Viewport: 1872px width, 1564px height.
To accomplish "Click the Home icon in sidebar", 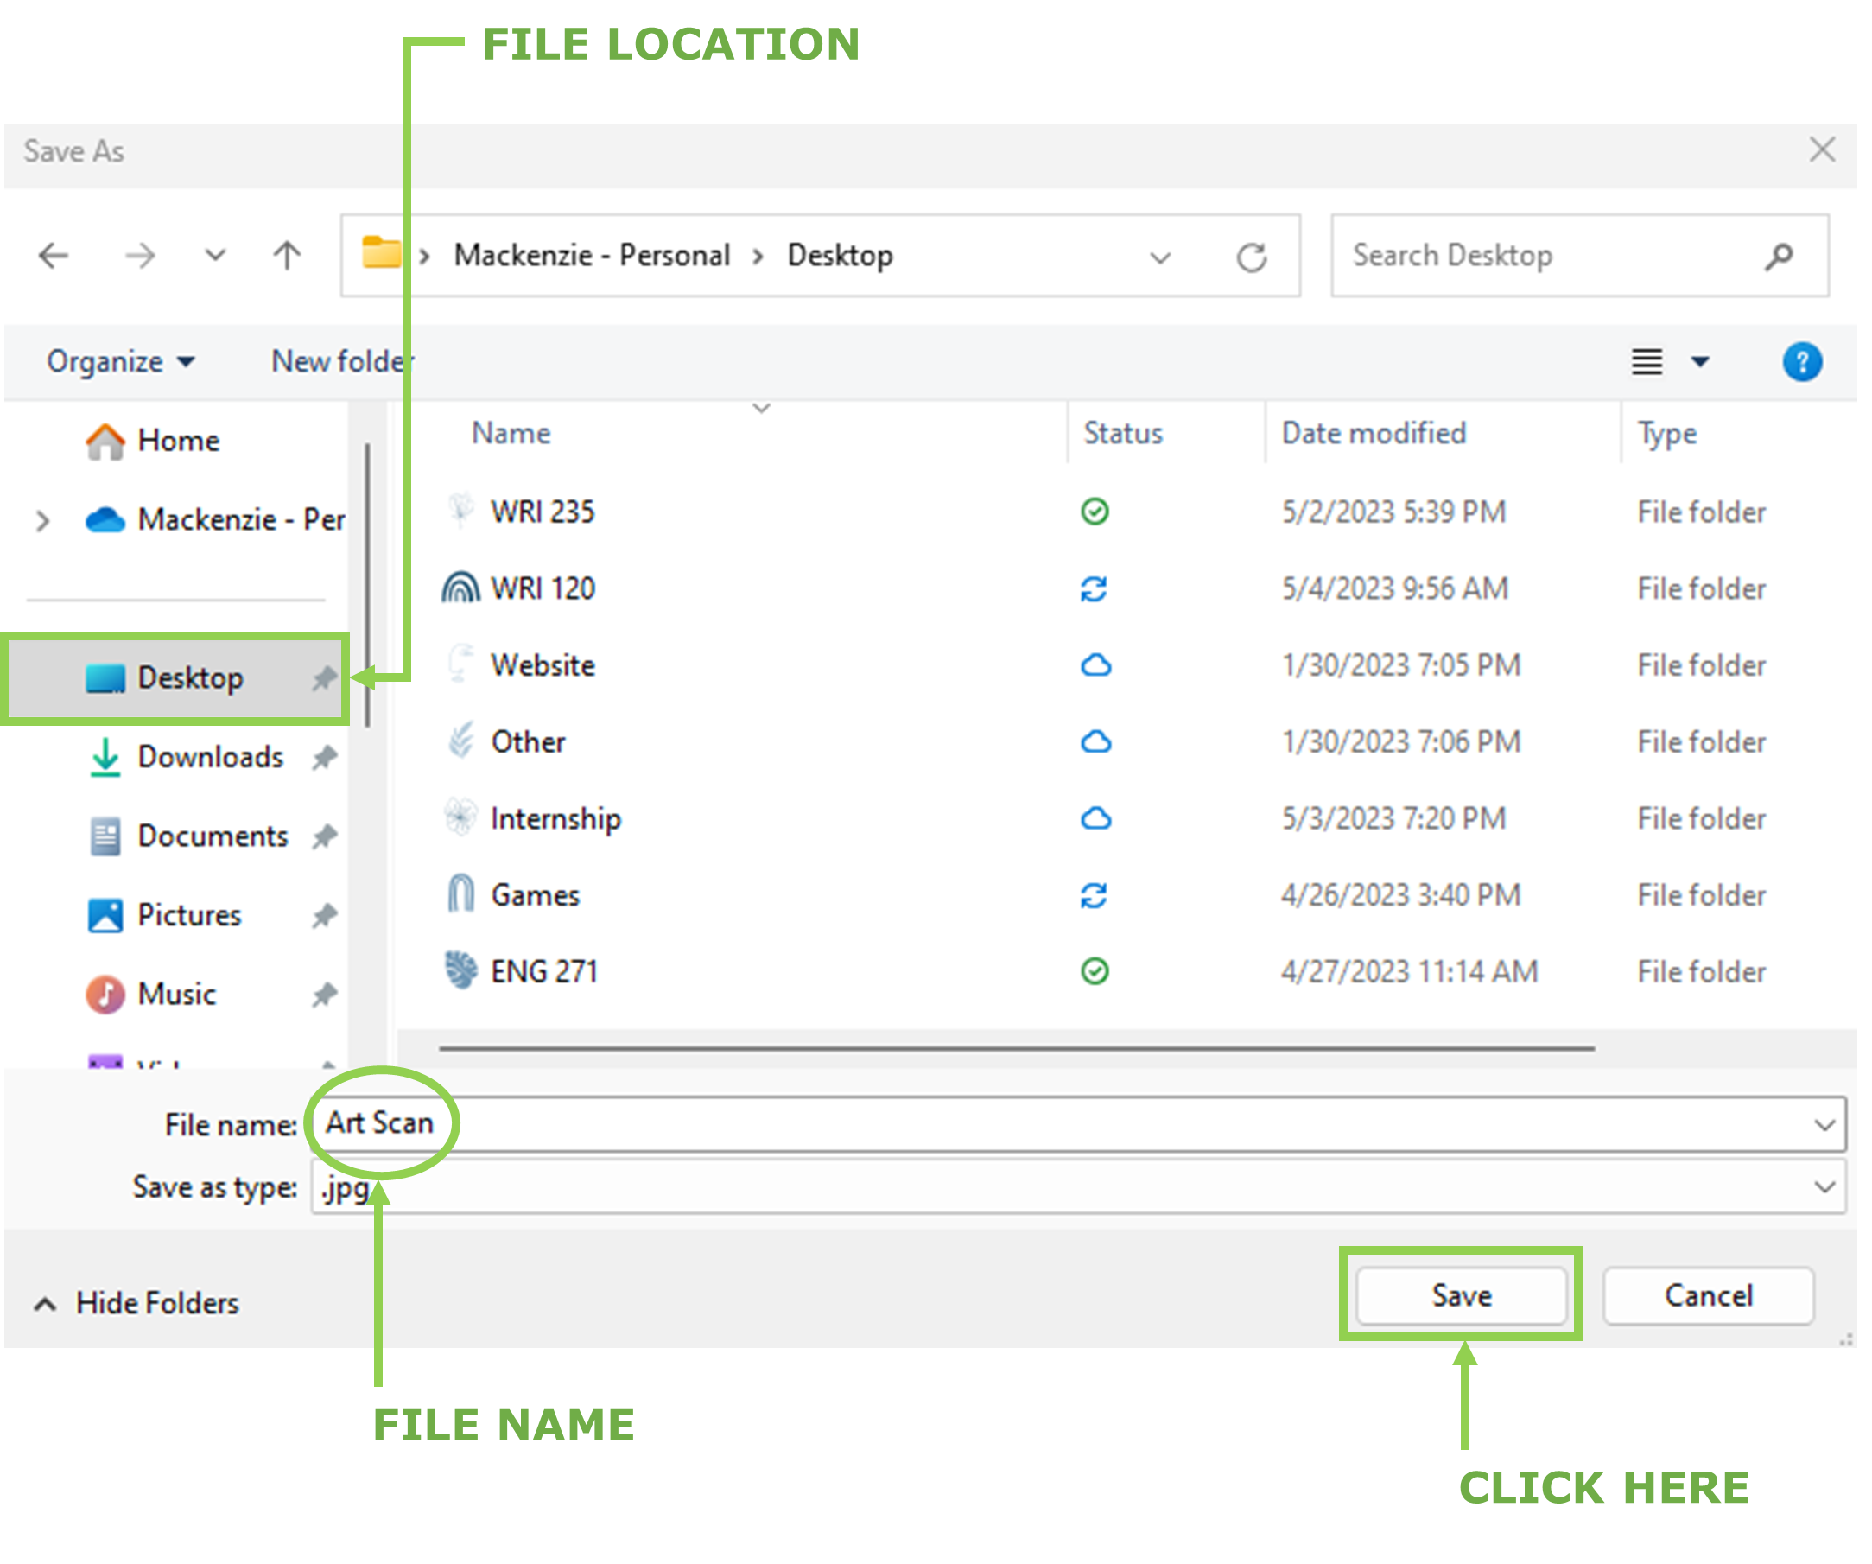I will point(105,441).
